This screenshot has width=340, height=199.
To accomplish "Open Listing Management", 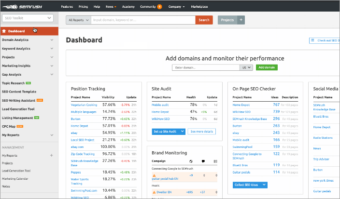I will (x=17, y=118).
